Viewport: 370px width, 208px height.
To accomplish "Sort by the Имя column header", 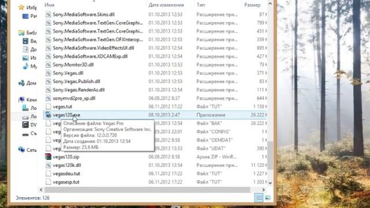I will pos(49,5).
